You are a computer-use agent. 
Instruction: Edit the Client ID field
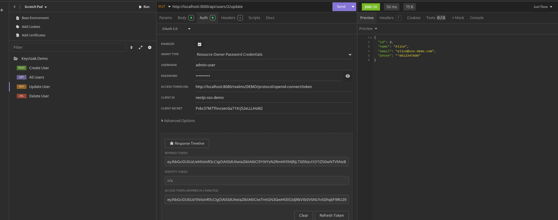pos(274,98)
